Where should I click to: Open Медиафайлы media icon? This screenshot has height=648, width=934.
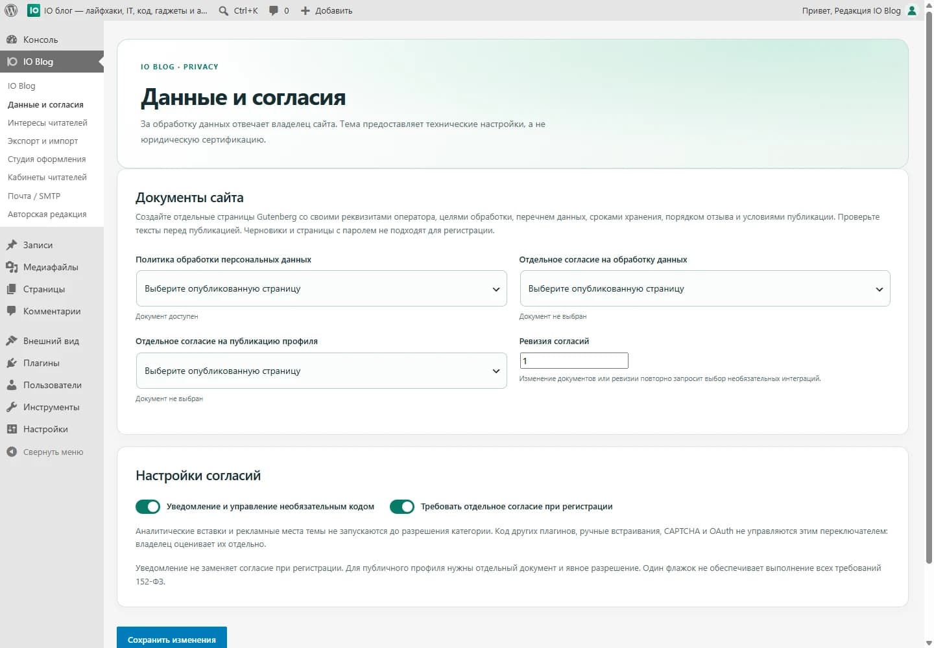(x=12, y=267)
